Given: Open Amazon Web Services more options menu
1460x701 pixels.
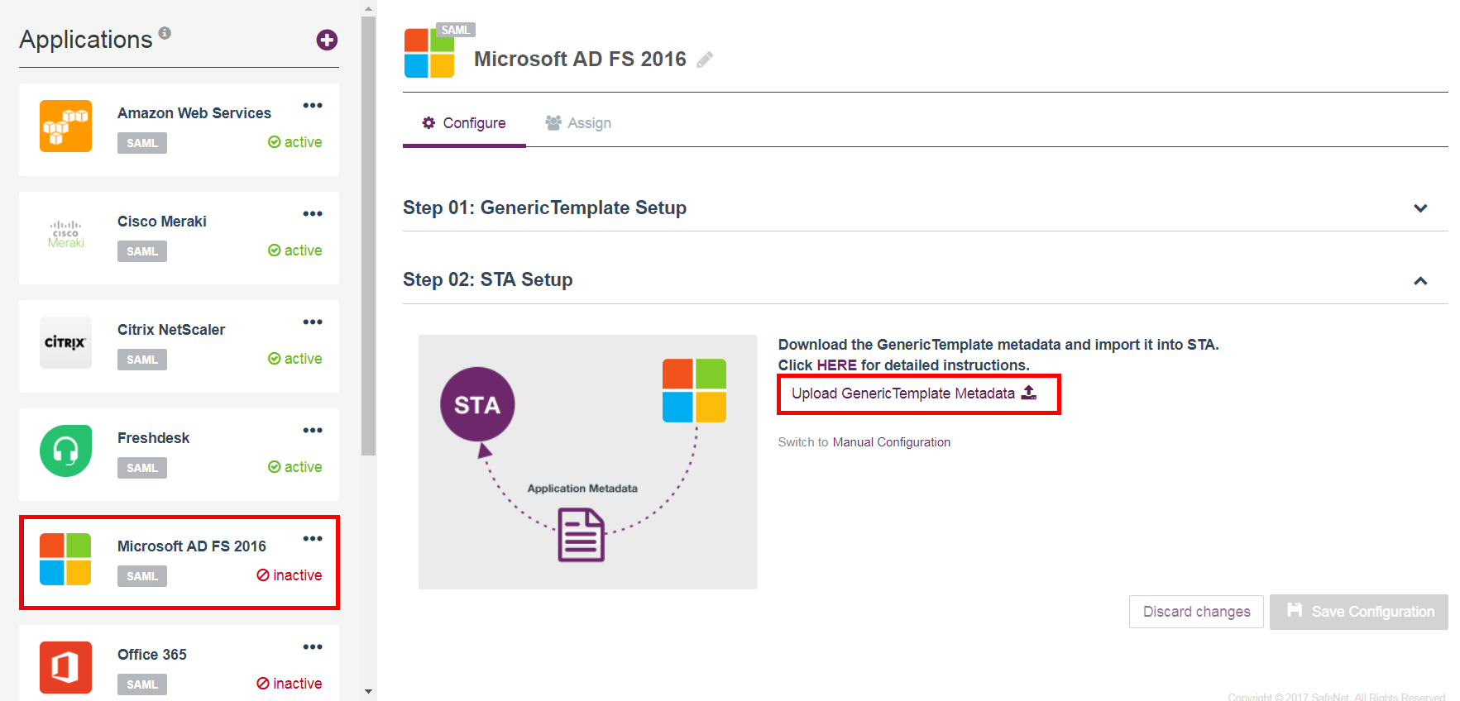Looking at the screenshot, I should 313,105.
